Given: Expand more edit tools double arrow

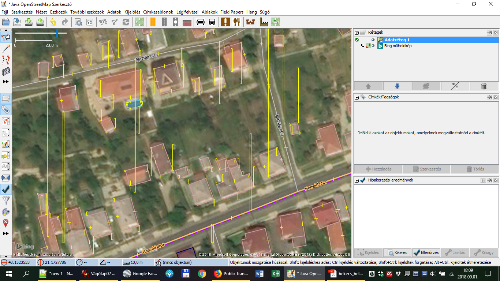Looking at the screenshot, I should tap(6, 82).
